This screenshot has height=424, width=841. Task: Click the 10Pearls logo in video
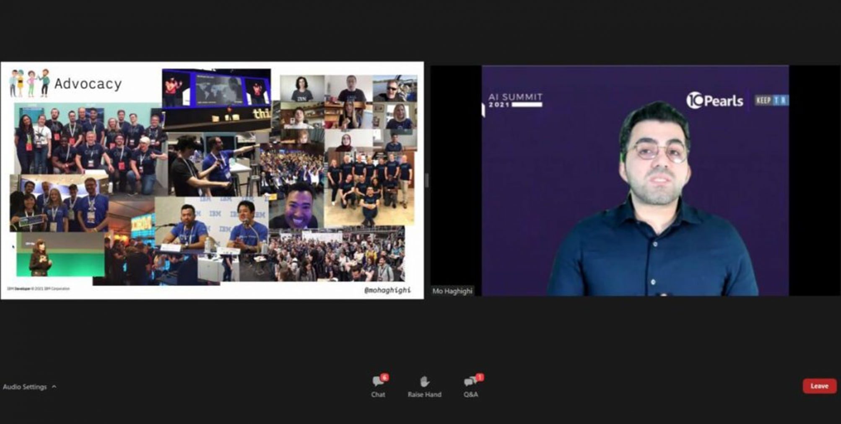point(715,101)
